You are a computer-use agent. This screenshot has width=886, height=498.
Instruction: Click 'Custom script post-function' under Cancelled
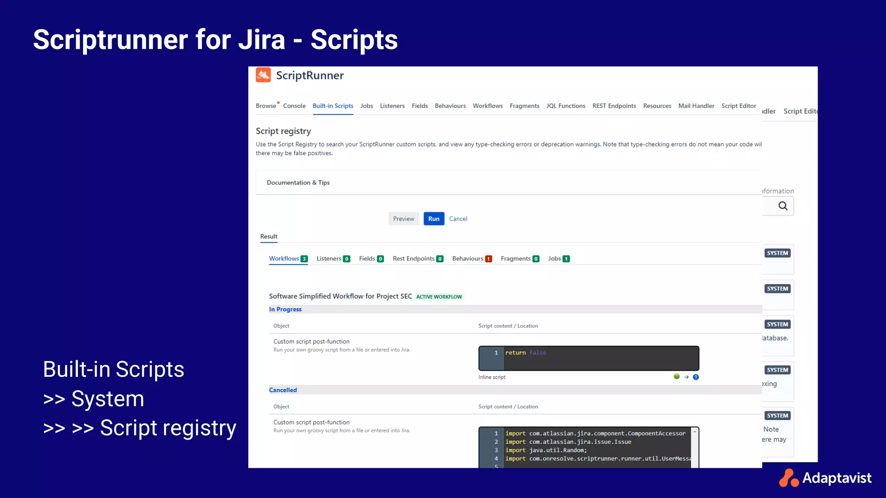pyautogui.click(x=311, y=422)
